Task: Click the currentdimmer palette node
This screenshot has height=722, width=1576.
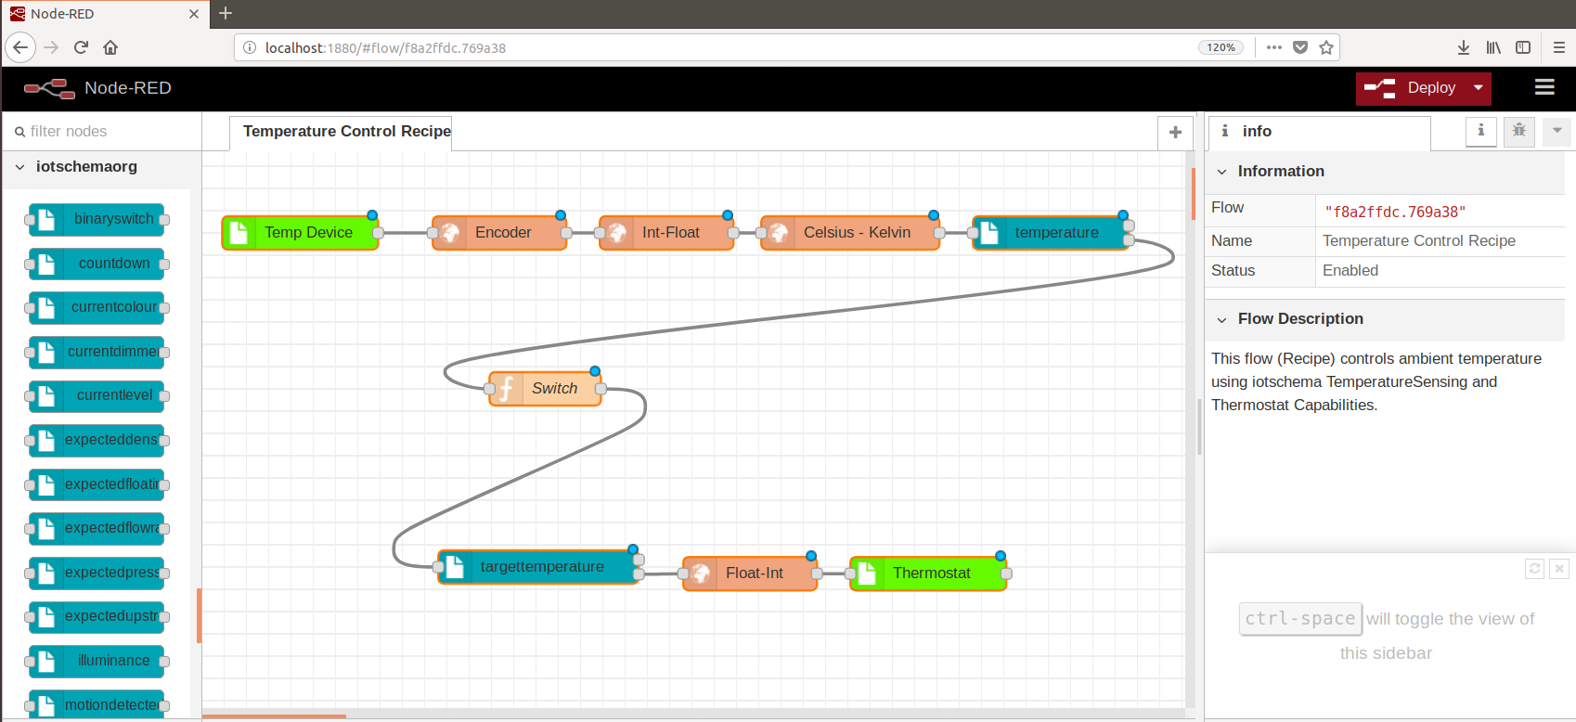Action: click(x=97, y=353)
